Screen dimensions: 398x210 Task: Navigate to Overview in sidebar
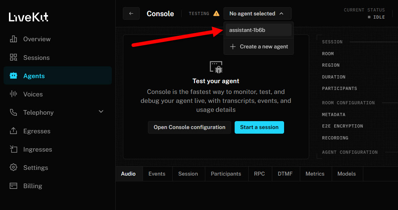(58, 39)
